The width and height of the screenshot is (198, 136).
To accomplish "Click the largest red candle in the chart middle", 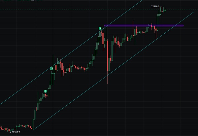I will pos(108,55).
